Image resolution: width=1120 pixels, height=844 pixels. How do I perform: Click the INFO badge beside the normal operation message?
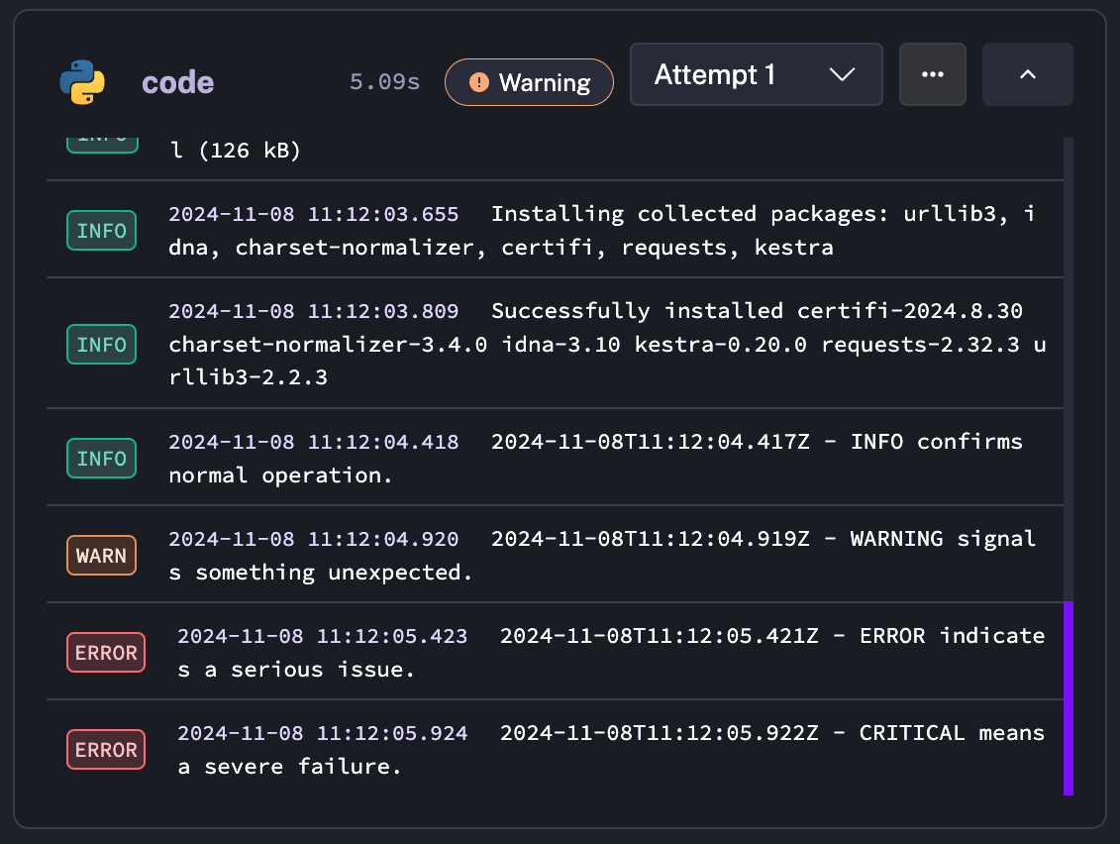(x=101, y=458)
